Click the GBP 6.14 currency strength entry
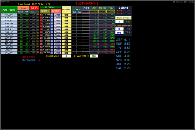 tap(123, 40)
